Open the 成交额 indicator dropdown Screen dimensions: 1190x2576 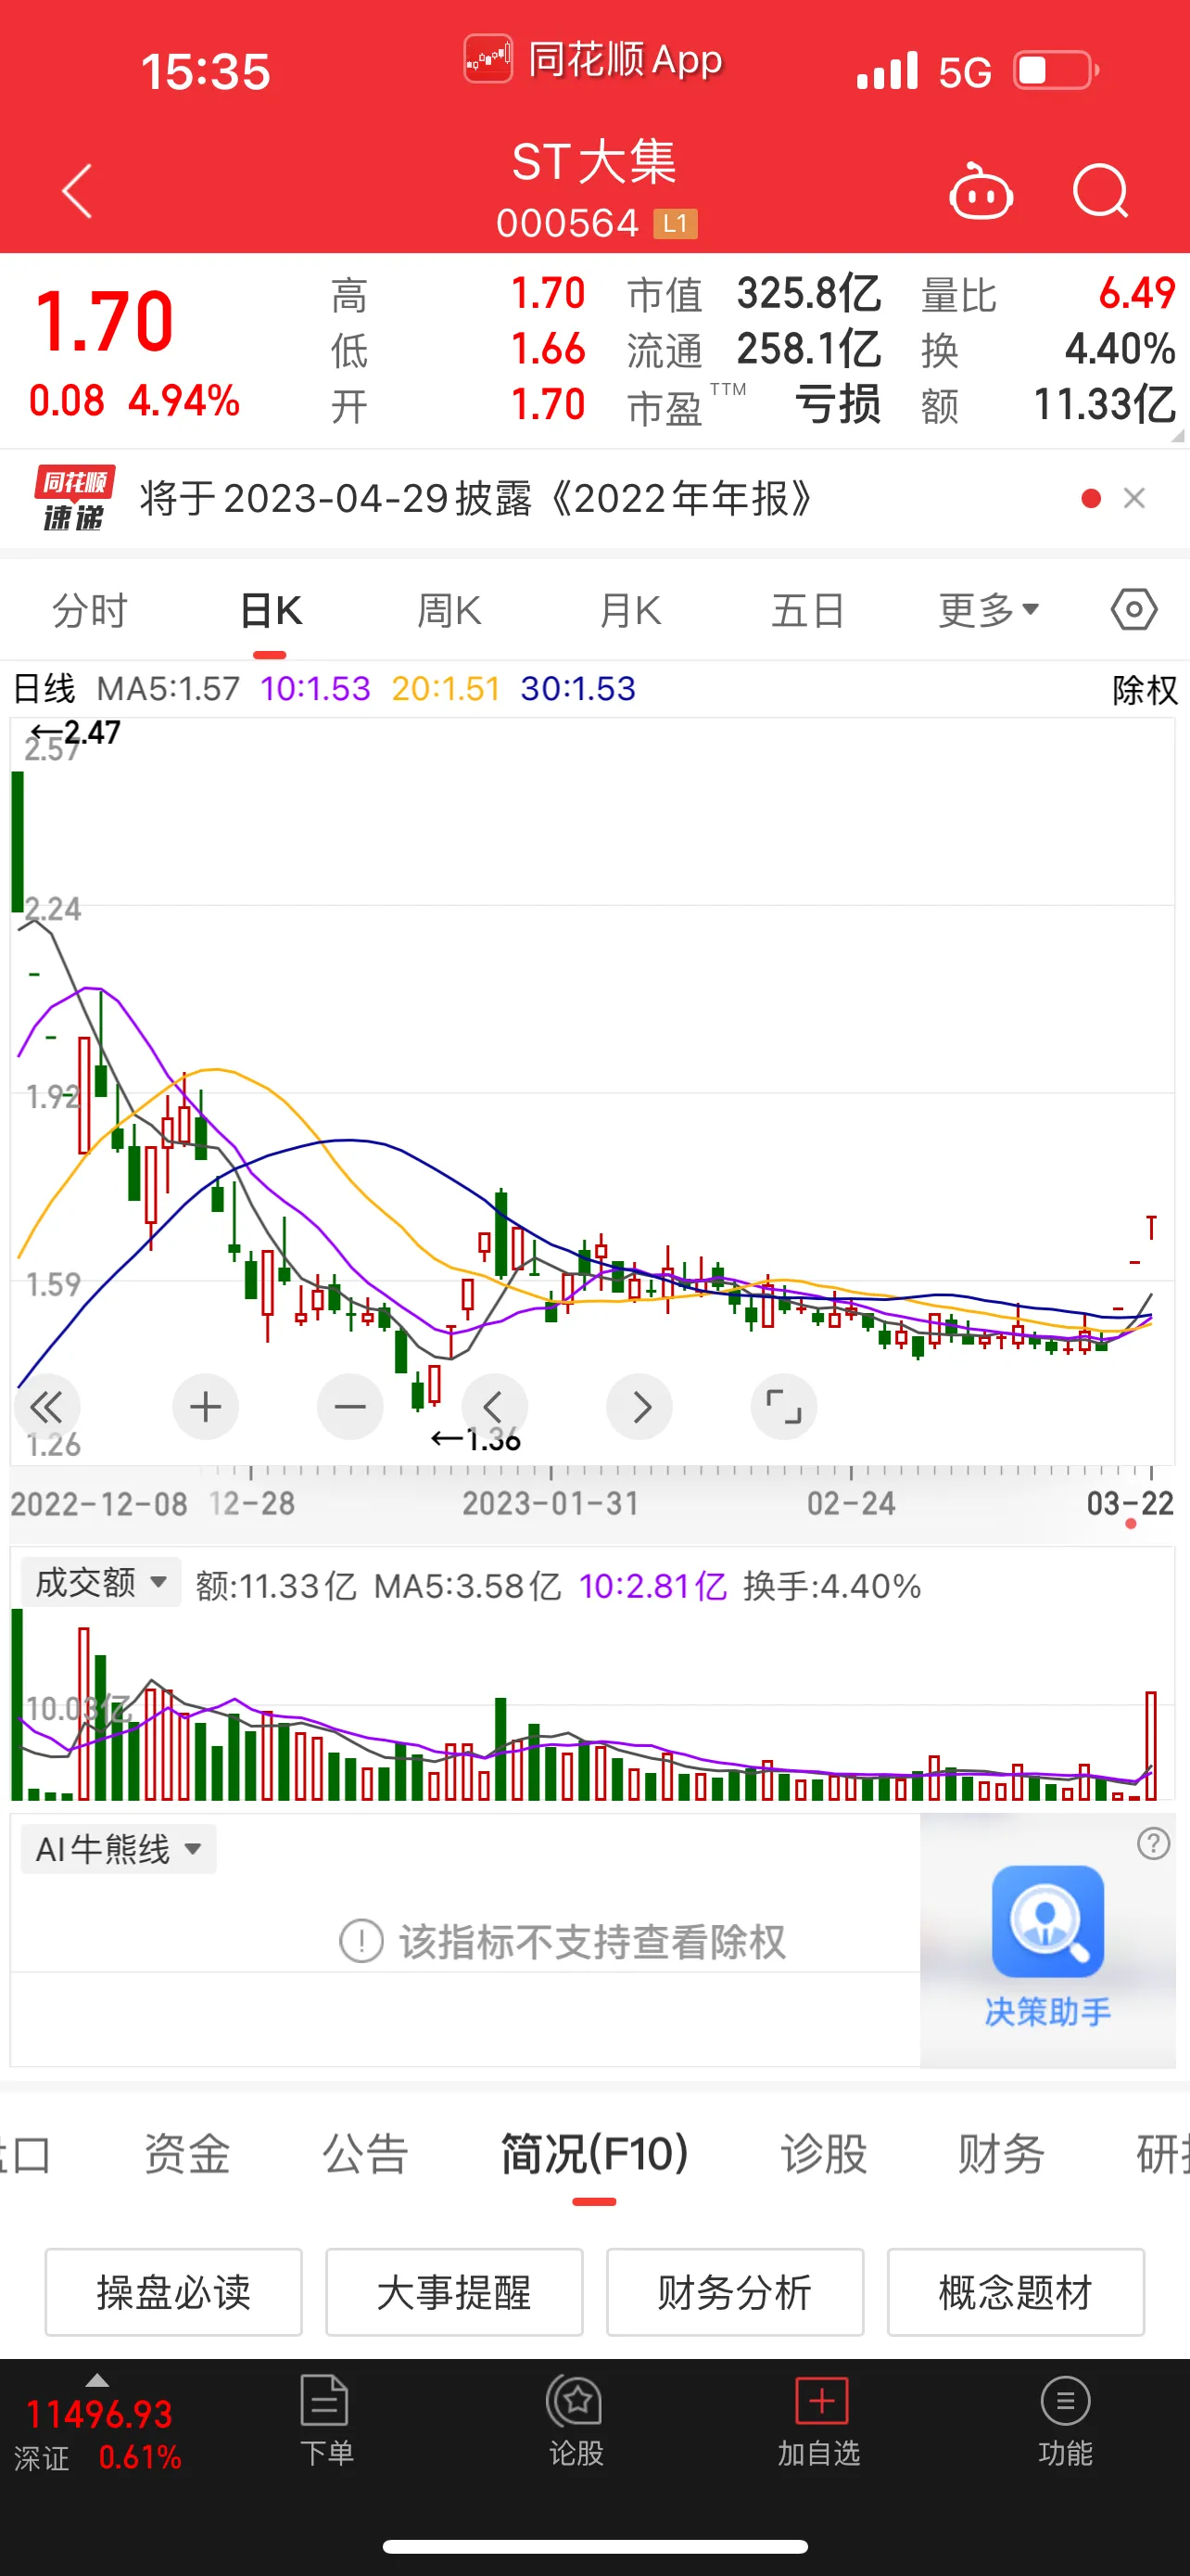[x=101, y=1582]
